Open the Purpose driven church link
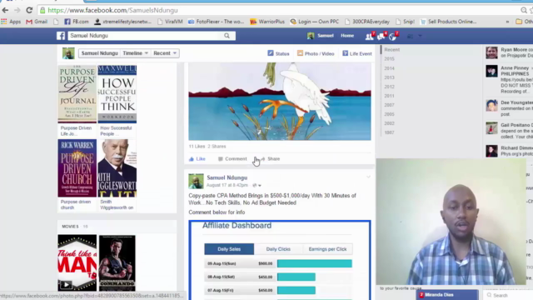This screenshot has height=300, width=533. click(76, 205)
